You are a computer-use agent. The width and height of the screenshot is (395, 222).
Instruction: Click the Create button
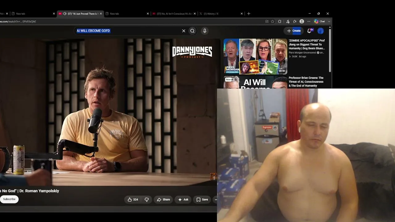[293, 31]
